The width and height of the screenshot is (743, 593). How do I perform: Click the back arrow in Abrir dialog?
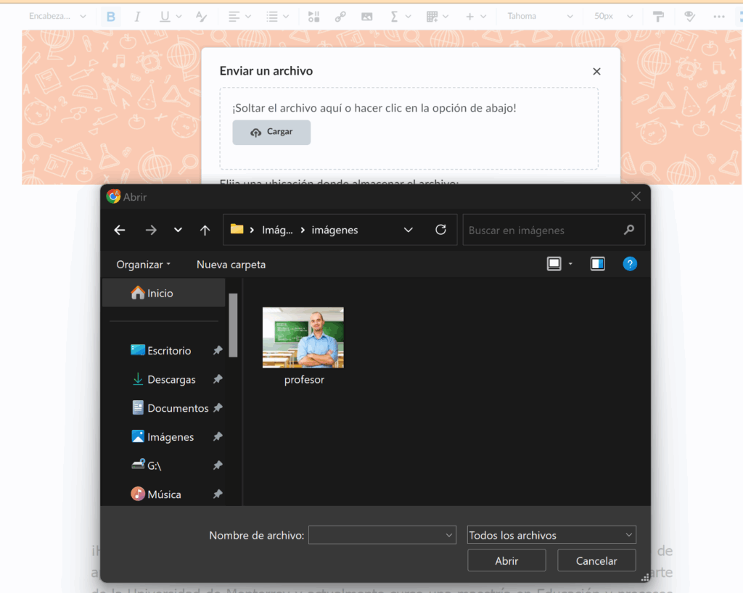[x=120, y=230]
